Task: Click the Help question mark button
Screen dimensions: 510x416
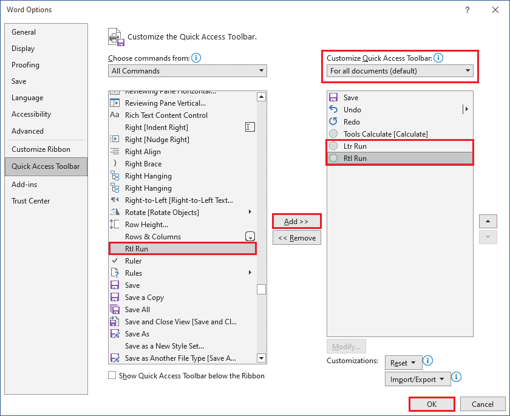Action: (x=467, y=10)
